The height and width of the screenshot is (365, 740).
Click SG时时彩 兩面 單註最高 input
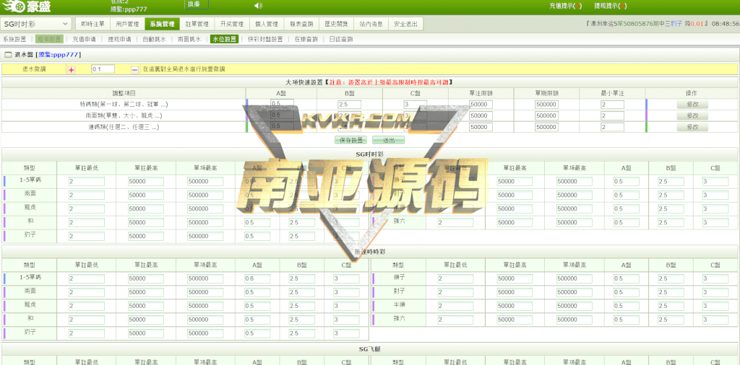click(146, 195)
